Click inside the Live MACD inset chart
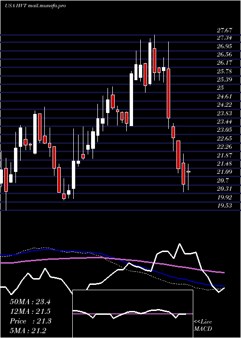The width and height of the screenshot is (241, 338). [133, 314]
